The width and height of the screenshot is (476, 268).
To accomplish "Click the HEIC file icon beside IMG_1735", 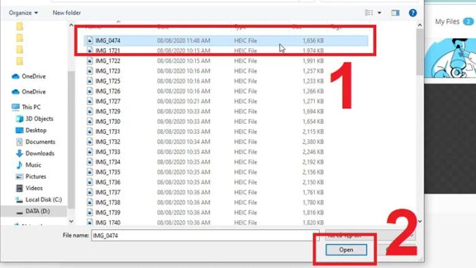I will coord(90,172).
